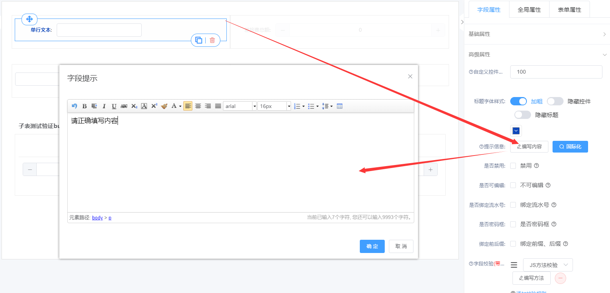Image resolution: width=610 pixels, height=293 pixels.
Task: Collapse the 高级属性 section
Action: [537, 54]
